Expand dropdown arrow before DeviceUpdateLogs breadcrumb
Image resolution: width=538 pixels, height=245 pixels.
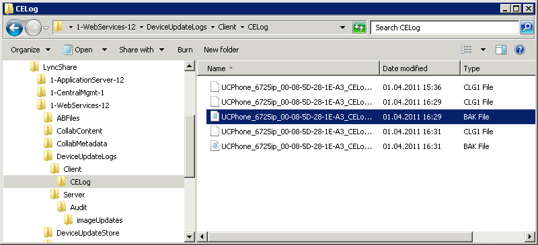(x=141, y=28)
